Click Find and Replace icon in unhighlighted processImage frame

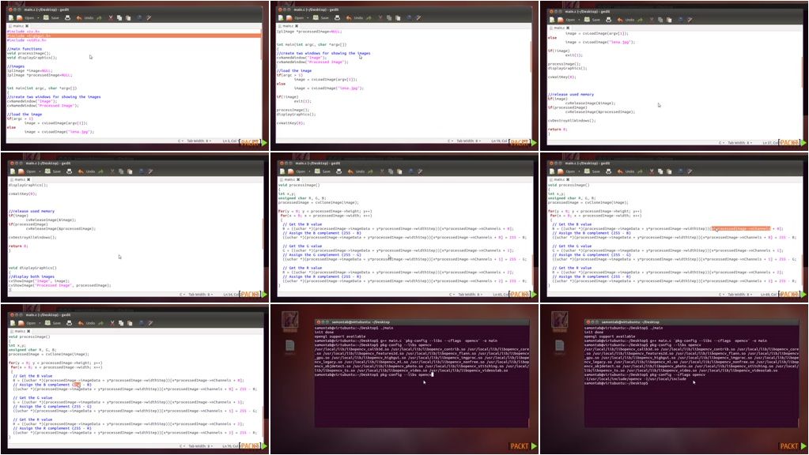[420, 171]
